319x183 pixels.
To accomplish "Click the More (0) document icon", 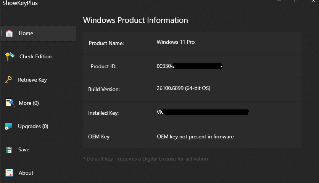I will coord(10,103).
